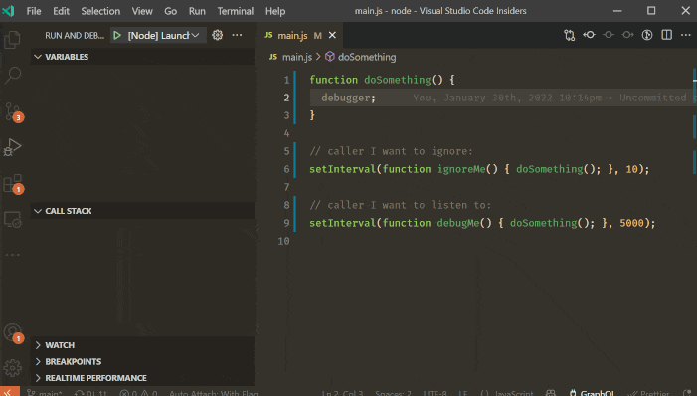The height and width of the screenshot is (396, 697).
Task: Click Auto Attach: With Flag status item
Action: (214, 392)
